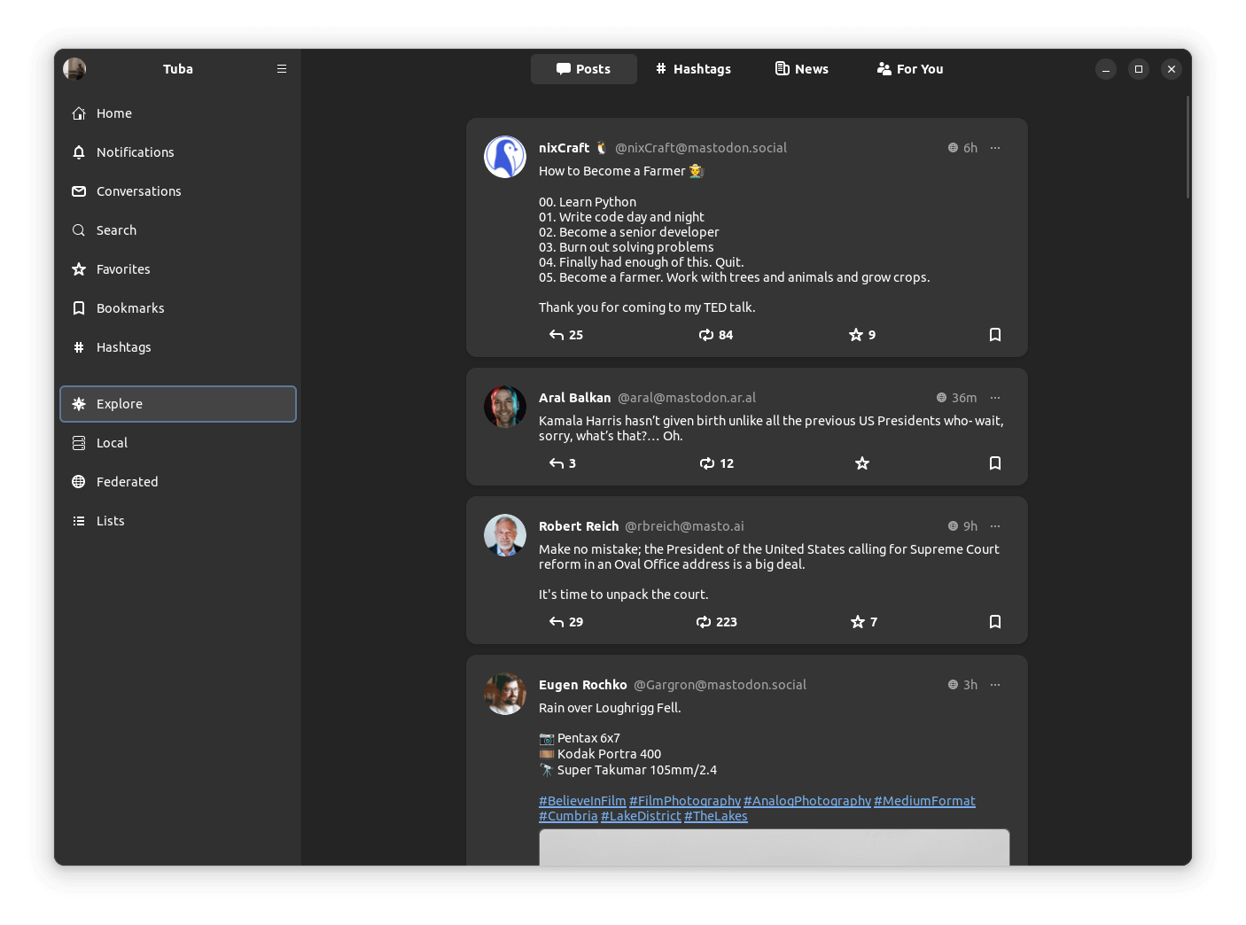Go to Conversations in the sidebar
The image size is (1246, 925).
[138, 191]
